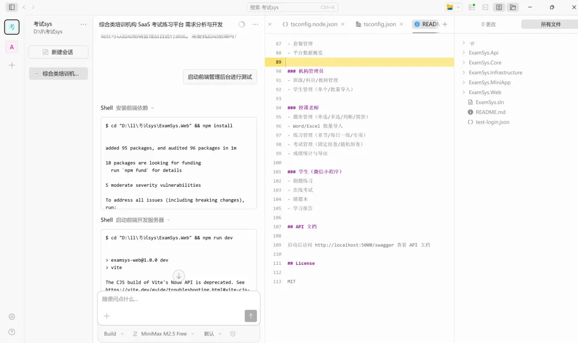Open the 默认 variant dropdown
The width and height of the screenshot is (578, 343).
pos(212,334)
